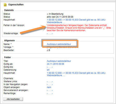Screen dimensions: 116x104
Task: Edit the Titel field Audiospur-webredakteur
Action: click(x=59, y=61)
